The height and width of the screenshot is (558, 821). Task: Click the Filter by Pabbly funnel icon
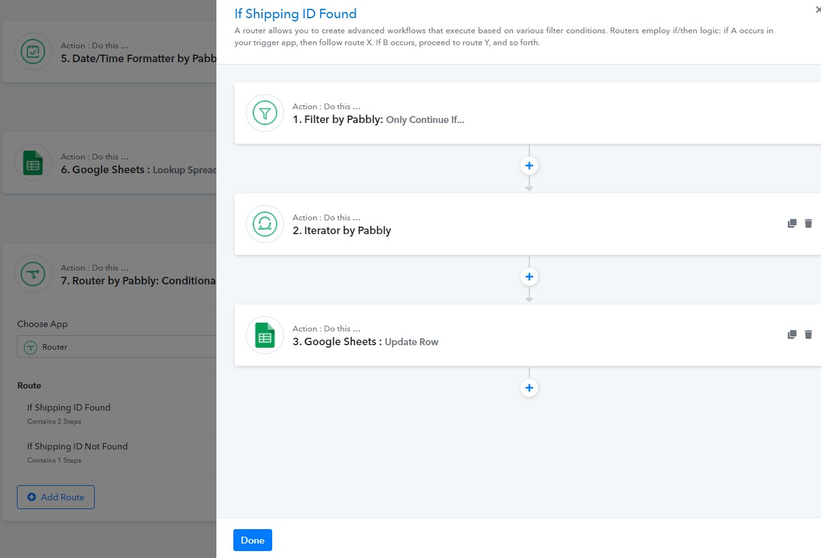[265, 113]
